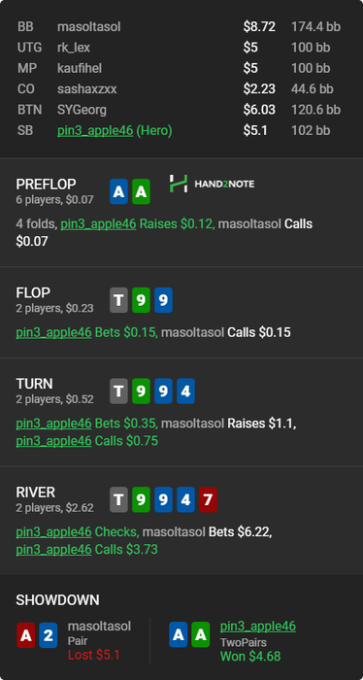
Task: Click masoltasol's red Ace showdown card
Action: (x=25, y=635)
